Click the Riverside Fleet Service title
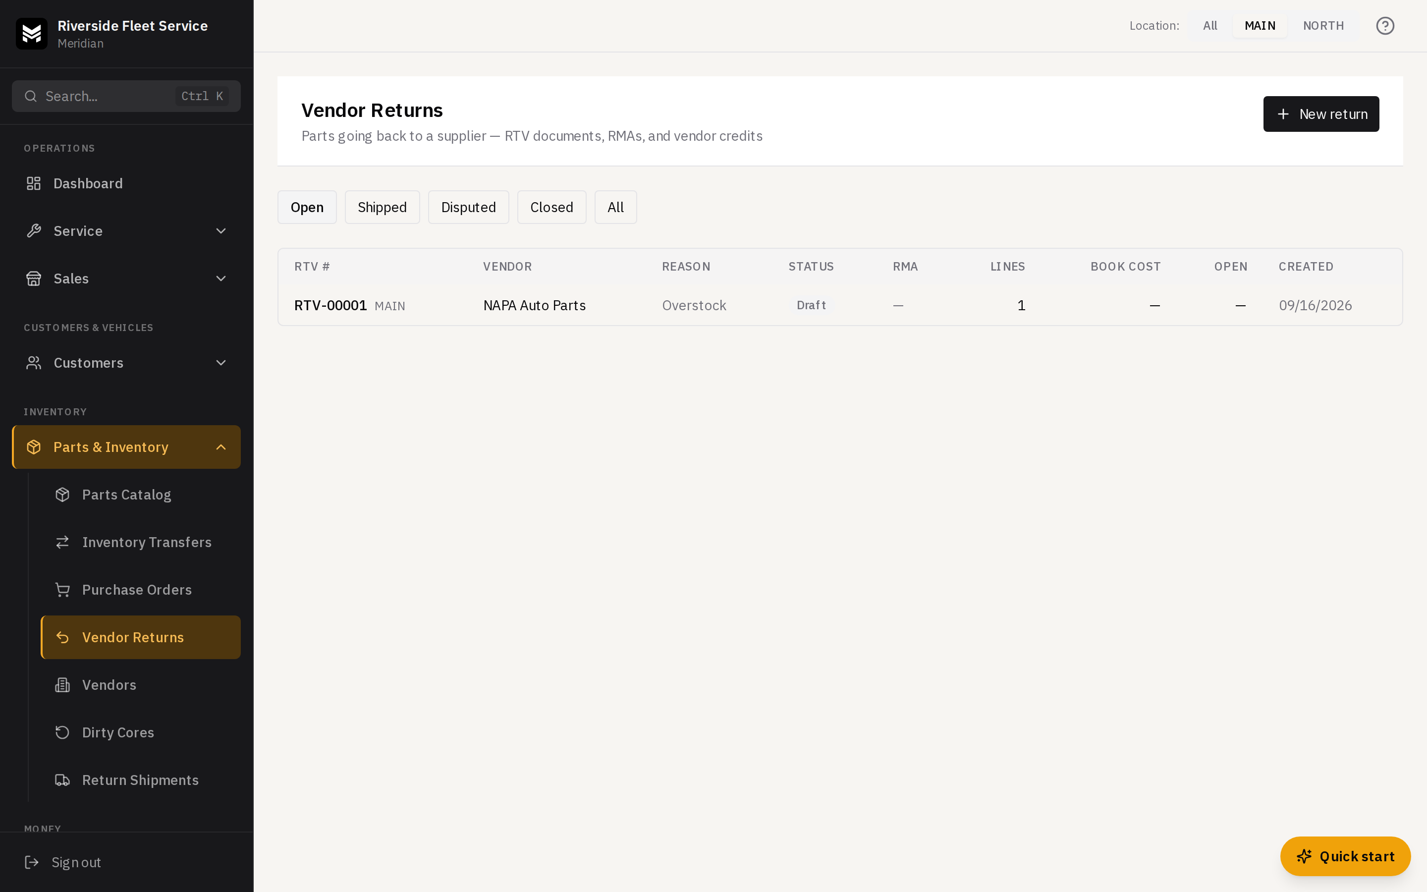The height and width of the screenshot is (892, 1427). [133, 26]
